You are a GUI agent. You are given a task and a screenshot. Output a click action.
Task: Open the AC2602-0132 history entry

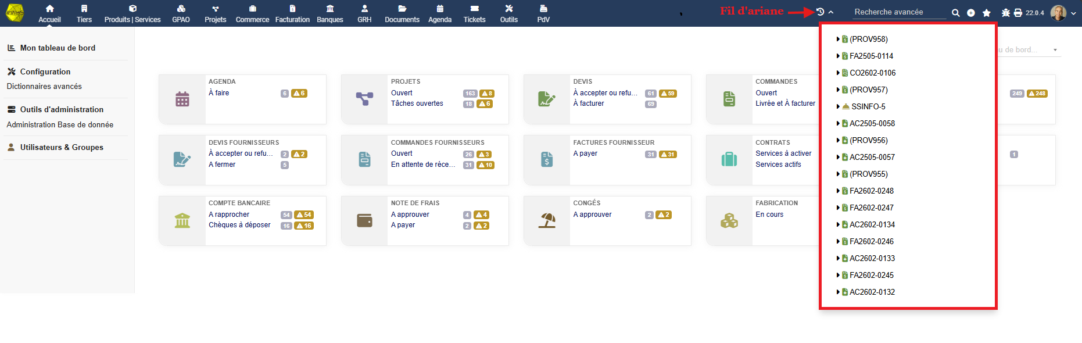pos(872,292)
